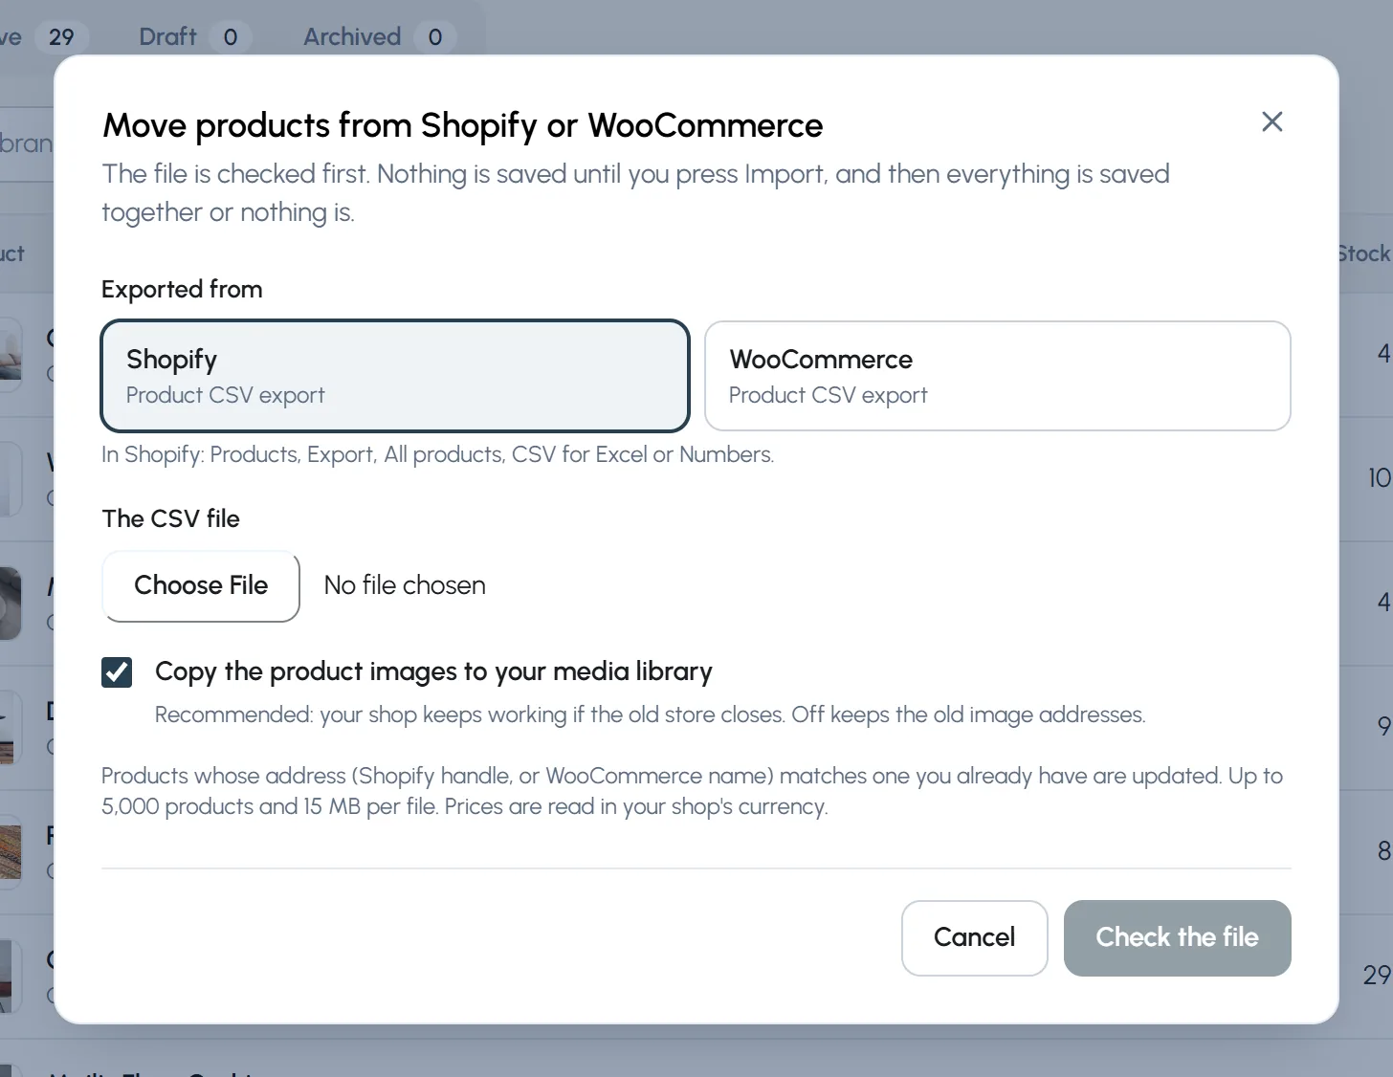Click the 'In Shopify: Products, Export' hint text
The image size is (1393, 1077).
(437, 454)
